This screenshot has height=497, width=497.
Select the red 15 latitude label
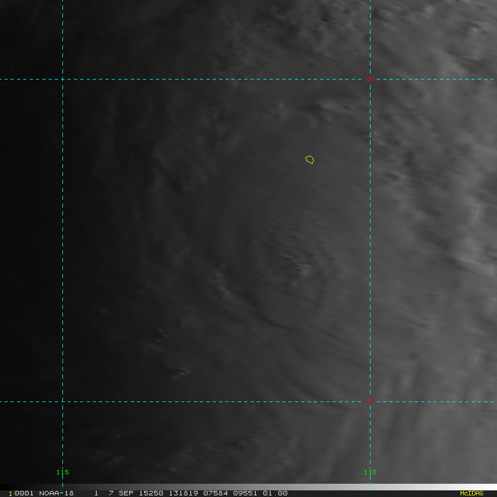click(370, 401)
